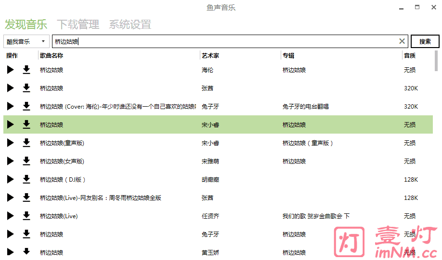Clear search text with X icon
Image resolution: width=442 pixels, height=260 pixels.
402,41
